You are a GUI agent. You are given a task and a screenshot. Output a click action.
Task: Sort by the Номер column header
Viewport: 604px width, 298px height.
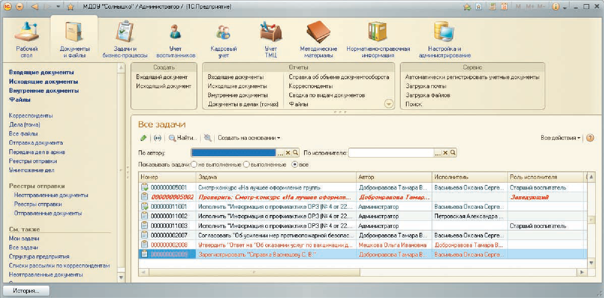(x=167, y=177)
